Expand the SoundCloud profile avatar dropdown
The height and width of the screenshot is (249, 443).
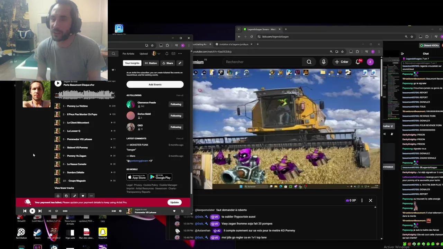[156, 54]
